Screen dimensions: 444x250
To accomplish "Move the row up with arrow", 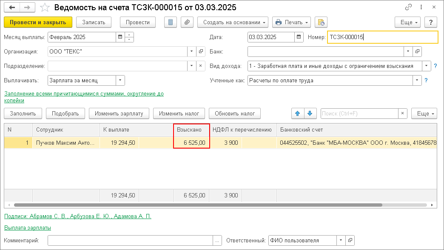I will click(297, 113).
